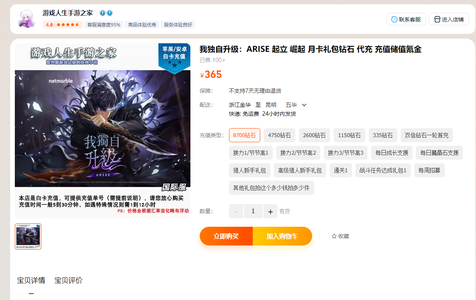Viewport: 476px width, 300px height.
Task: Select 接力3/节节高3 option
Action: (346, 153)
